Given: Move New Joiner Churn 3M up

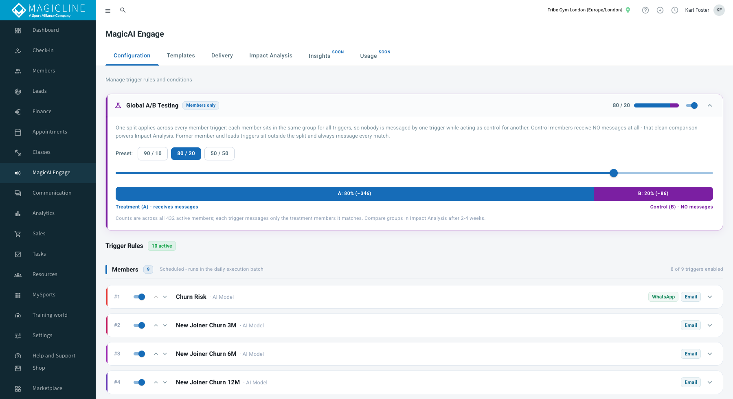Looking at the screenshot, I should click(156, 325).
